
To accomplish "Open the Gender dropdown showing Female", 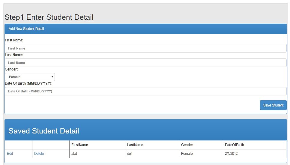I will [x=30, y=77].
